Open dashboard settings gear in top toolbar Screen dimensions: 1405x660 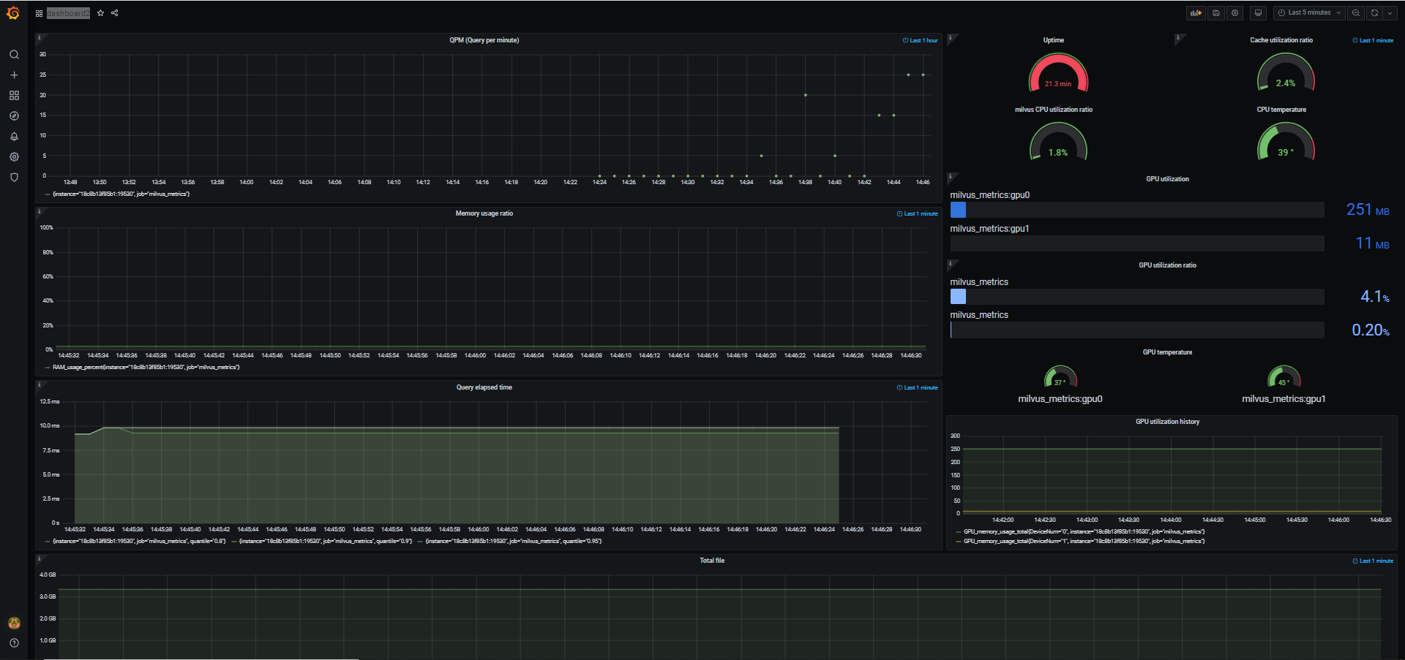click(x=1235, y=13)
